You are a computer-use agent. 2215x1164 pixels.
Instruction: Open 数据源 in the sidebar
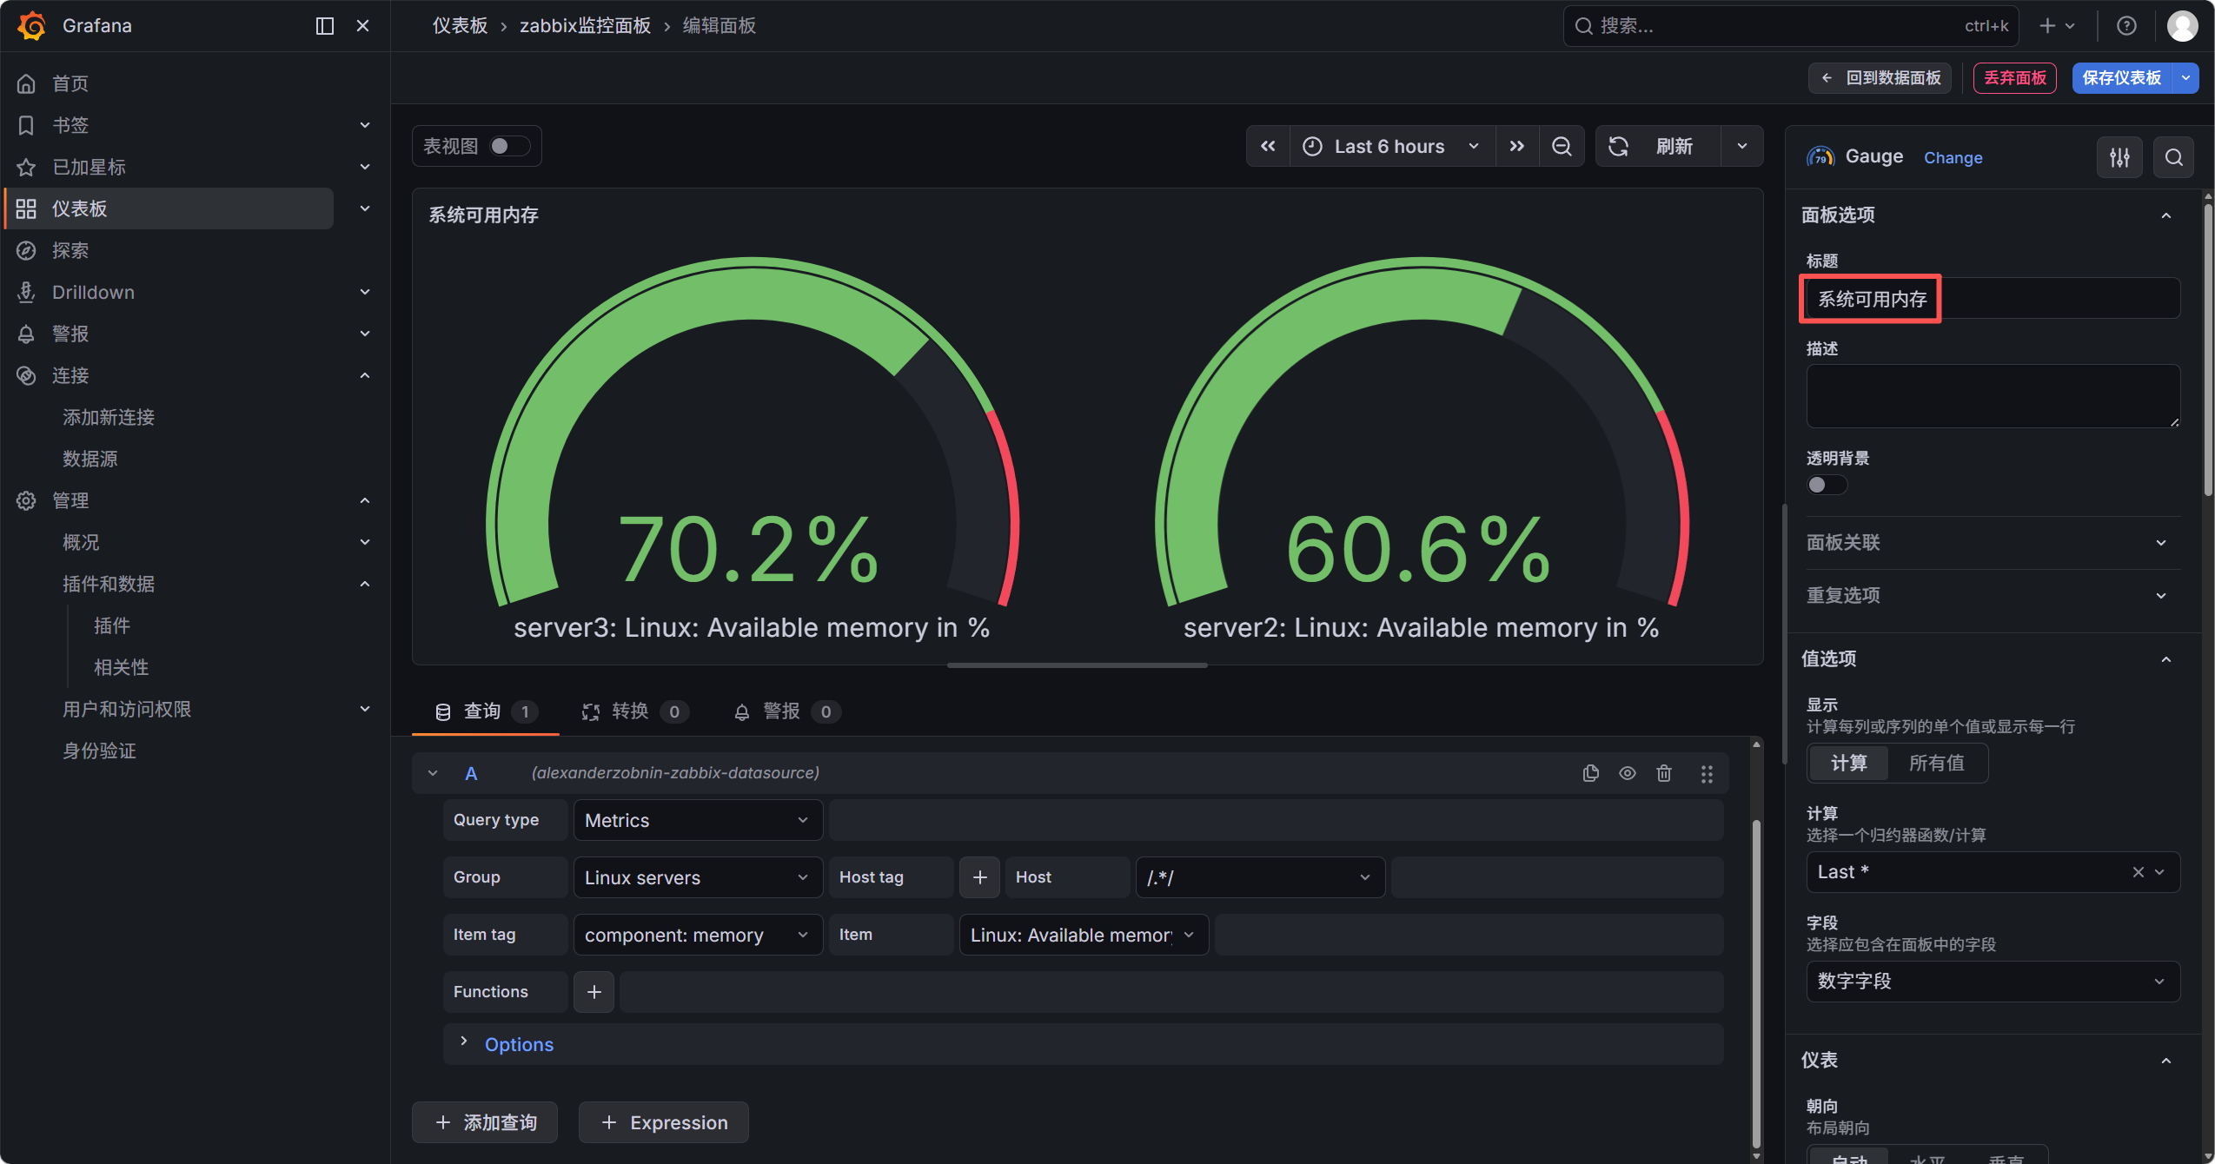point(90,459)
